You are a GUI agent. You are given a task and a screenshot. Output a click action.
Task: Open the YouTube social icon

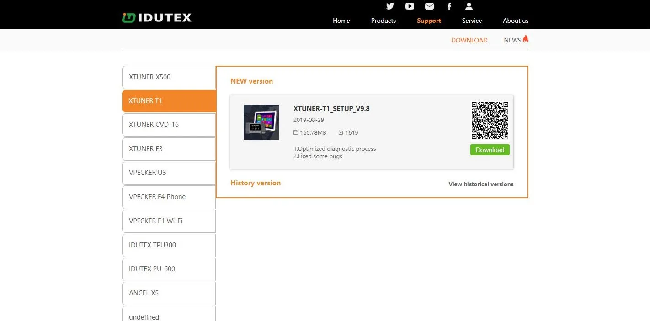coord(410,6)
